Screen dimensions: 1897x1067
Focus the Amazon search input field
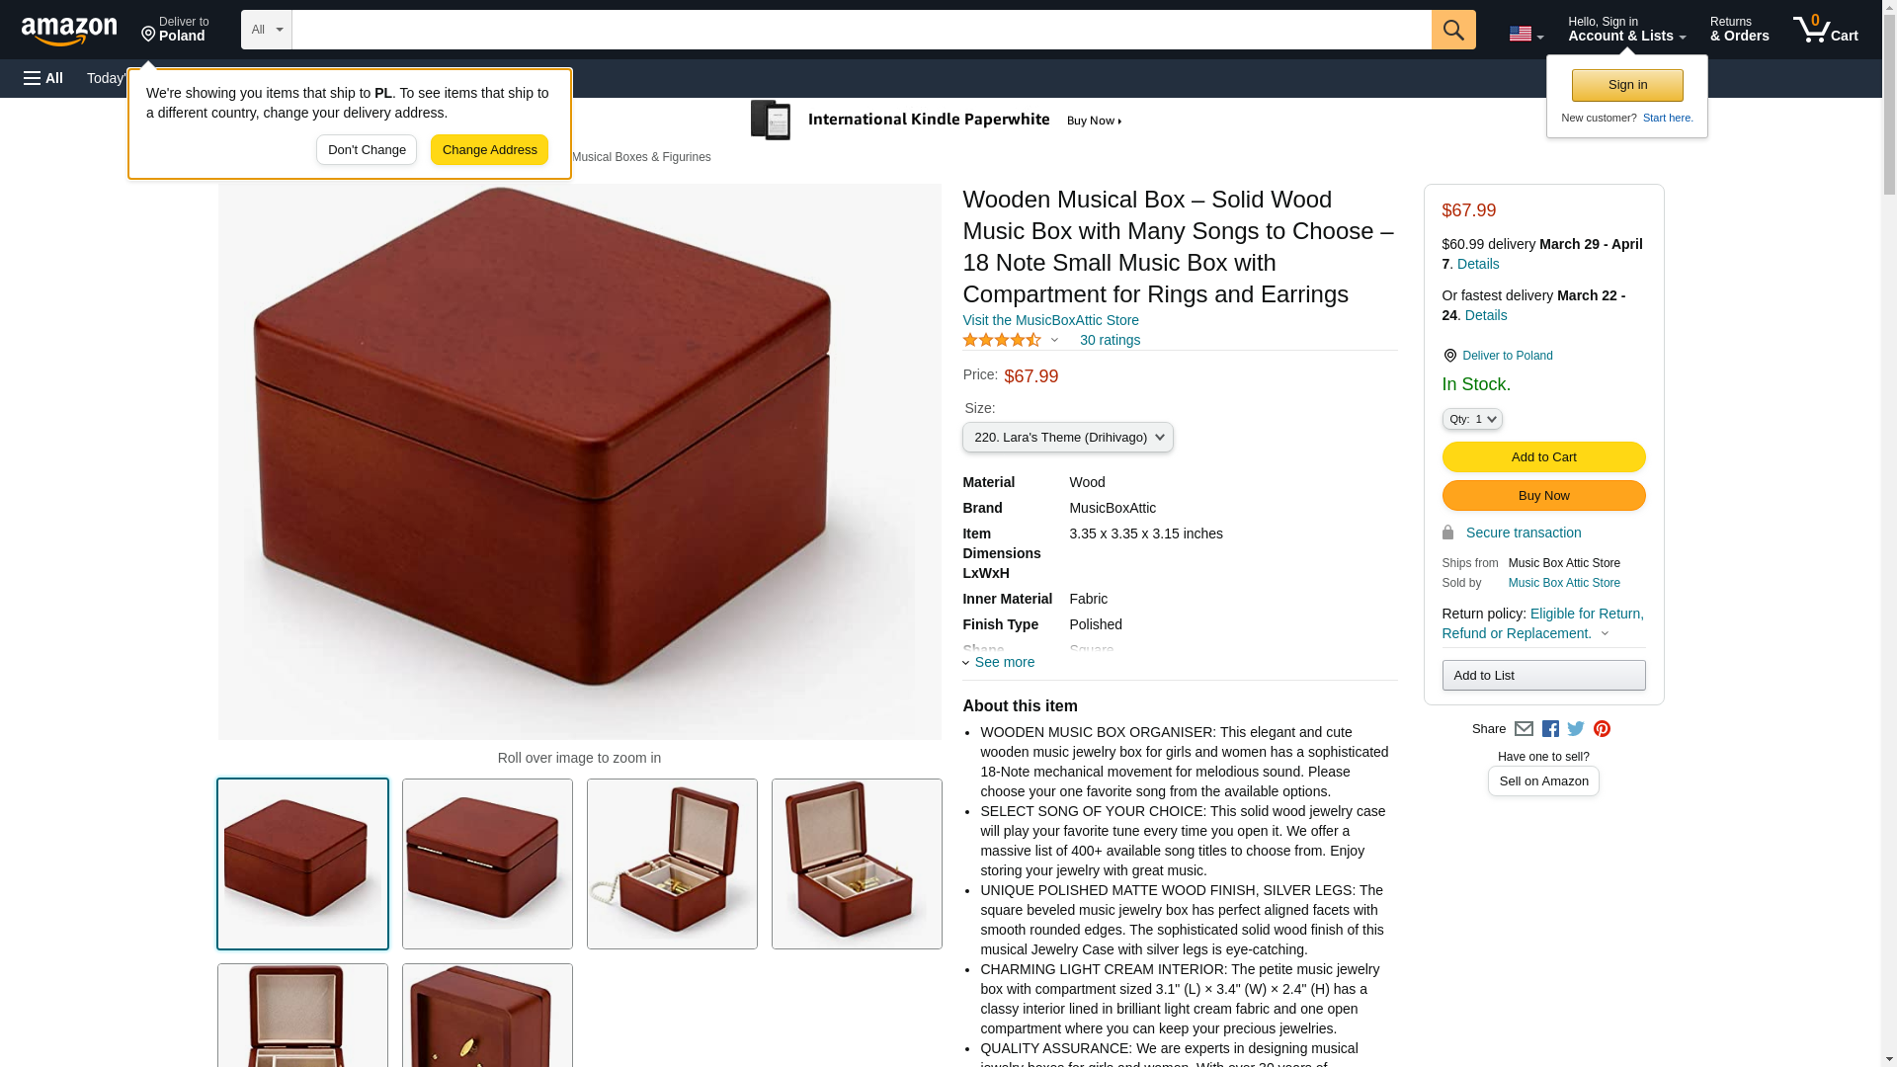861,30
